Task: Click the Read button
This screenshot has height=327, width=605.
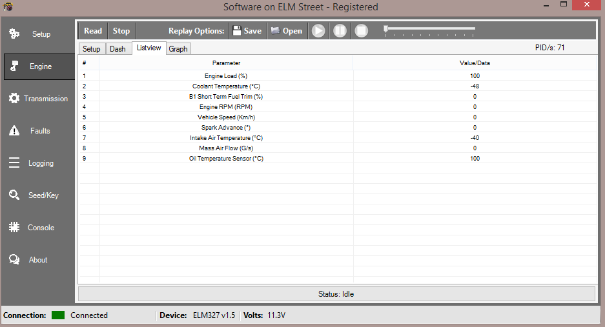Action: coord(93,31)
